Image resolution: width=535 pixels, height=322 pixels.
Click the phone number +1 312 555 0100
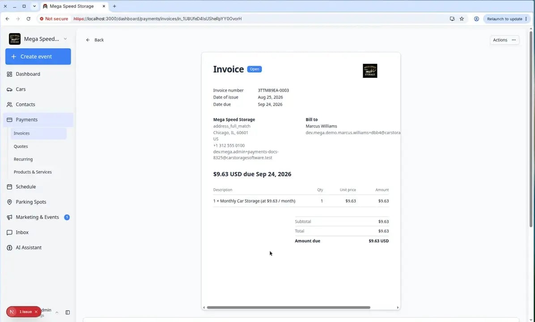tap(229, 145)
